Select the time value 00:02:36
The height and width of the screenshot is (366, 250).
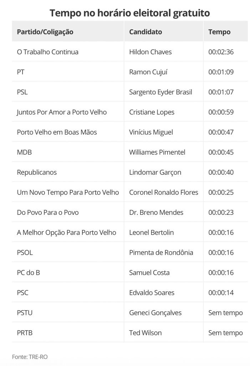point(221,52)
